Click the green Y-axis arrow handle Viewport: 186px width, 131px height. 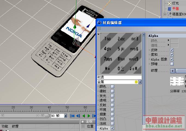click(x=75, y=27)
